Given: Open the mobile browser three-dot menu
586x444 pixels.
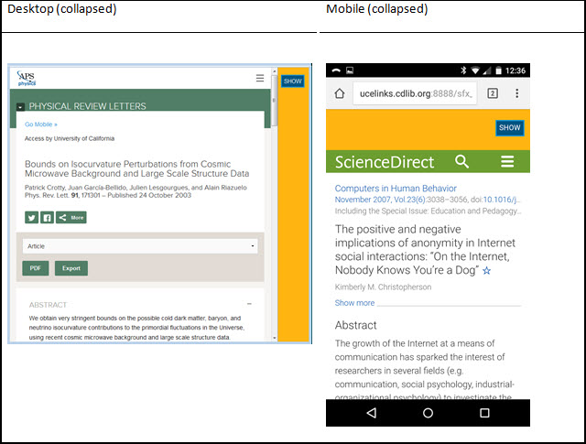Looking at the screenshot, I should 516,93.
